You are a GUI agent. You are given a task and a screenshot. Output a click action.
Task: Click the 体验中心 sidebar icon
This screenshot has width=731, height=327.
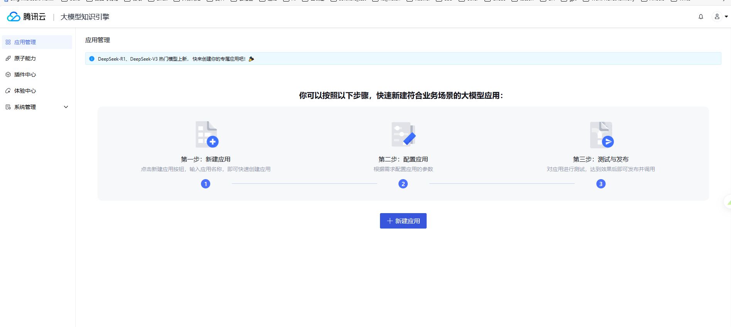8,91
